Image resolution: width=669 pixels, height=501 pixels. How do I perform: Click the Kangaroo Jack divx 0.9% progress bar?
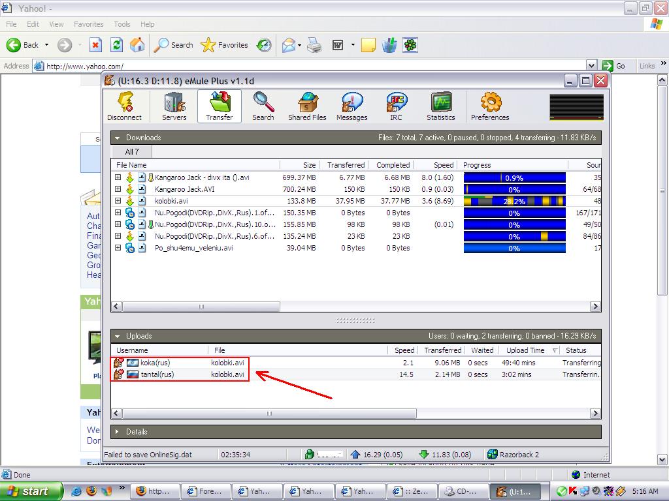click(x=515, y=177)
